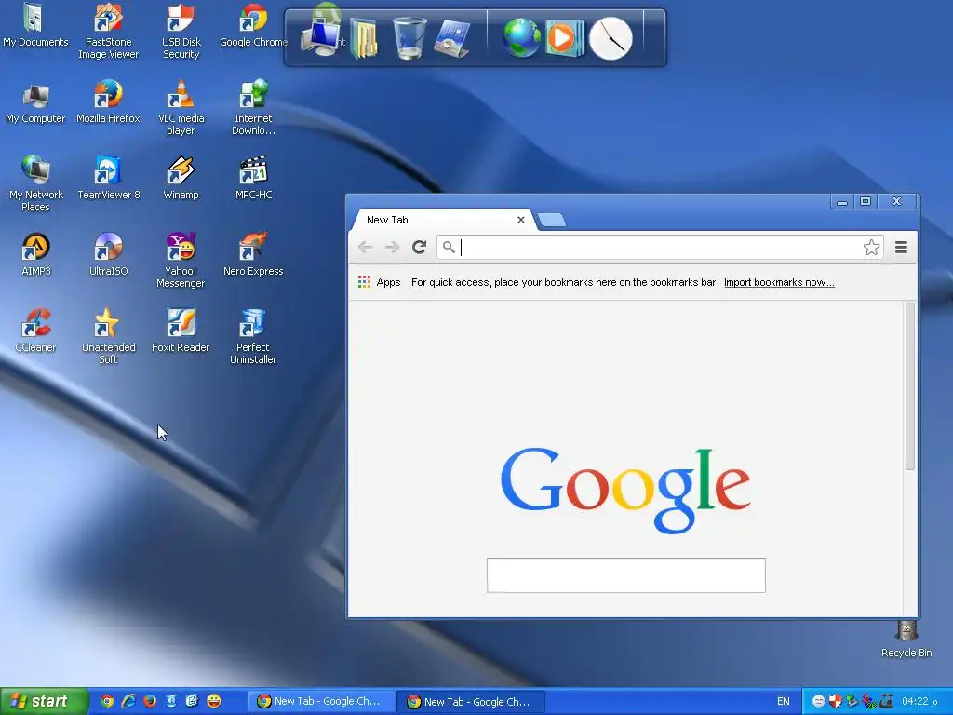Open Unattended Soft shortcut
This screenshot has width=953, height=715.
(108, 336)
